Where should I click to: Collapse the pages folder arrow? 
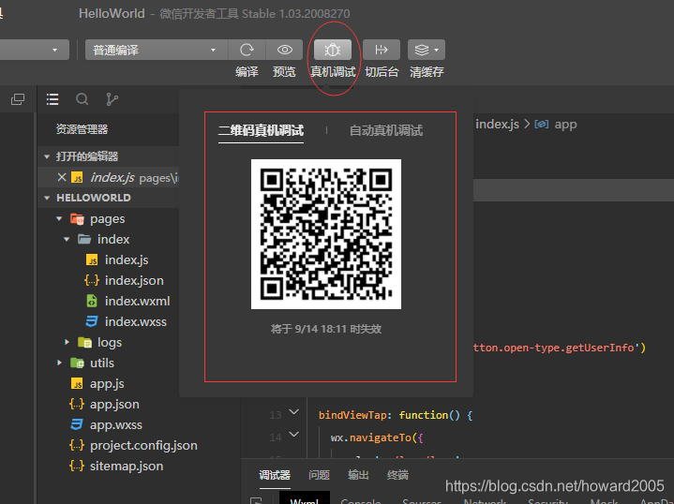coord(59,218)
